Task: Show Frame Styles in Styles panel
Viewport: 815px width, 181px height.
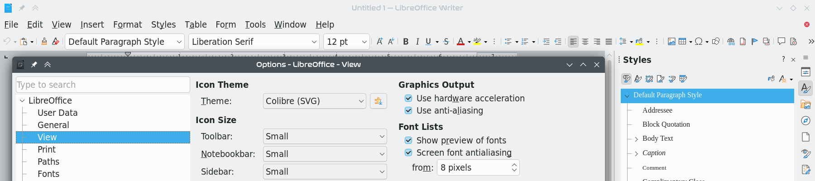Action: pyautogui.click(x=649, y=79)
